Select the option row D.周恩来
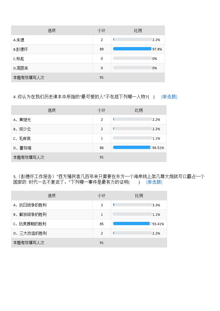Viewport: 220px width, 311px height. click(x=88, y=68)
